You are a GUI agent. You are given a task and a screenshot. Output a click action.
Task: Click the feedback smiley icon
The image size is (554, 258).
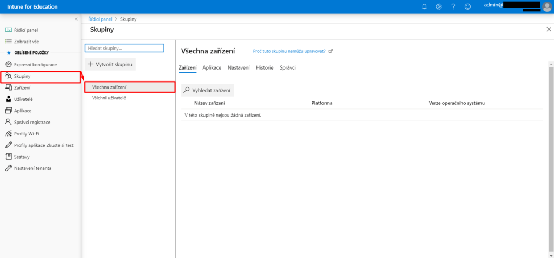(x=467, y=6)
